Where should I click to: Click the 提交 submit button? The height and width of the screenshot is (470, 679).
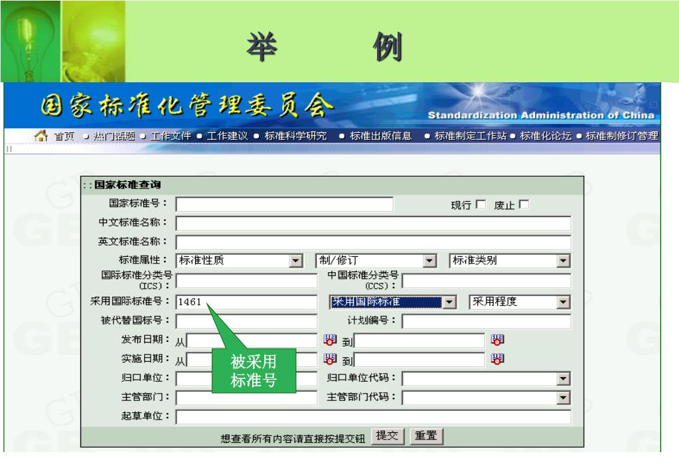coord(387,435)
